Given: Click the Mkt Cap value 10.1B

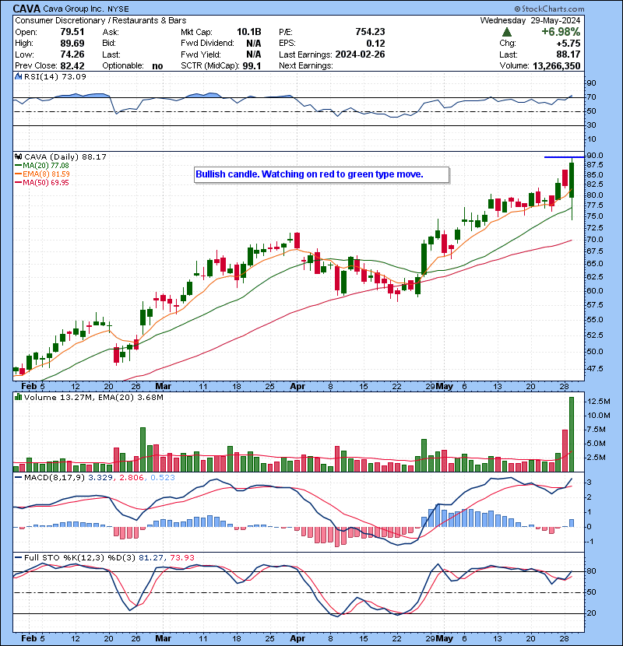Looking at the screenshot, I should (x=248, y=32).
